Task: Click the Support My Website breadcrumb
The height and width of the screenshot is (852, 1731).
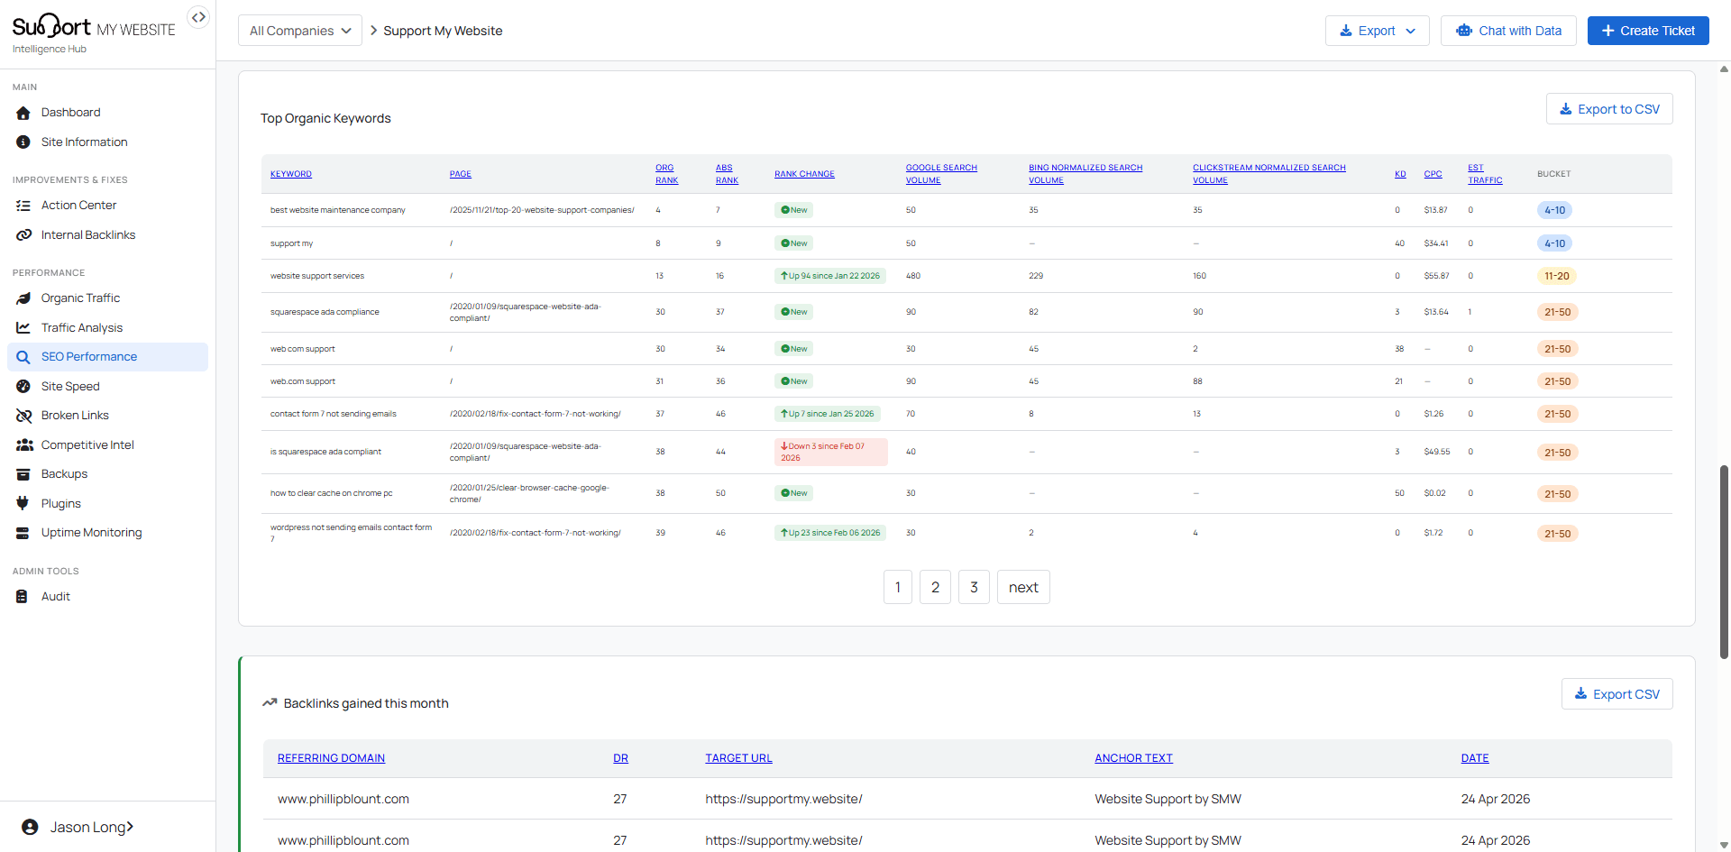Action: (443, 31)
